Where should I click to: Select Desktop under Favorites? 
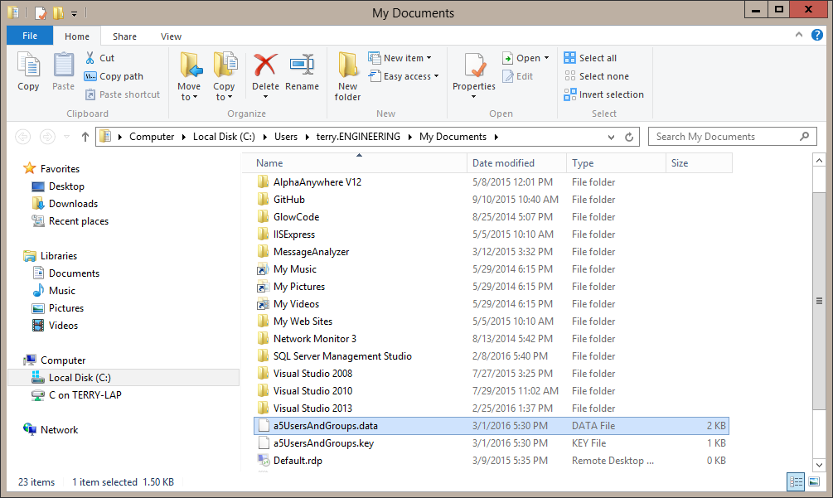[66, 186]
